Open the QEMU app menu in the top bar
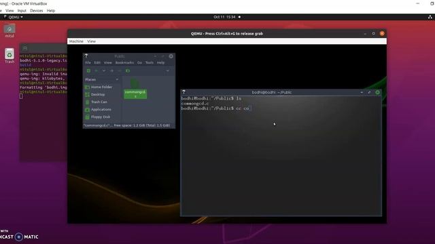435x244 pixels. point(14,17)
